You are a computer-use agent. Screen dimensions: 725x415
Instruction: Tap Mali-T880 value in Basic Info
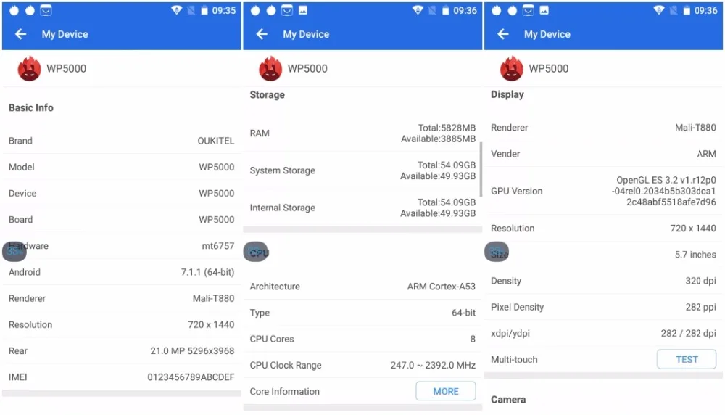click(x=214, y=298)
